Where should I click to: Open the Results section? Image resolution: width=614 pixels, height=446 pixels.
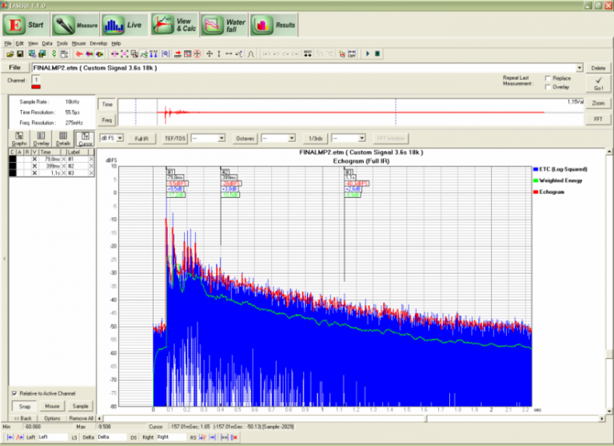click(273, 25)
